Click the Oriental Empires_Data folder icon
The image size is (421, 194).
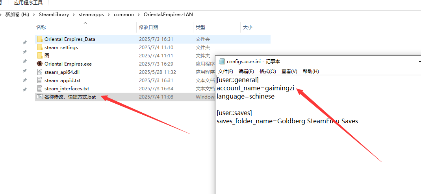(x=39, y=39)
